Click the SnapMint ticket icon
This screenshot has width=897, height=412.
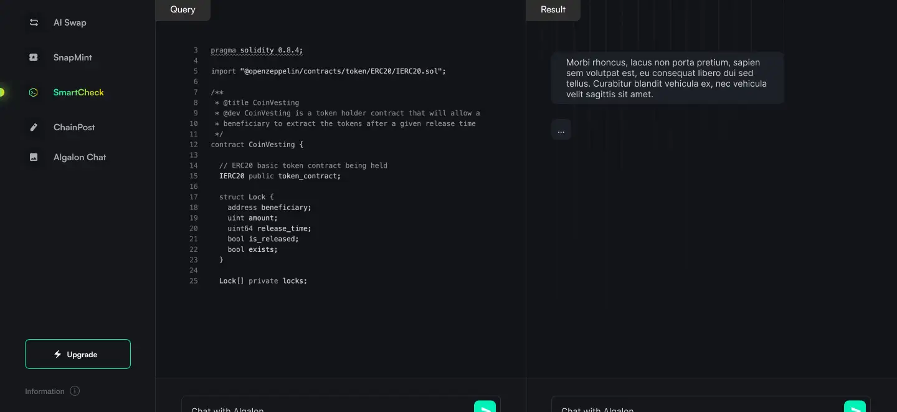coord(34,57)
